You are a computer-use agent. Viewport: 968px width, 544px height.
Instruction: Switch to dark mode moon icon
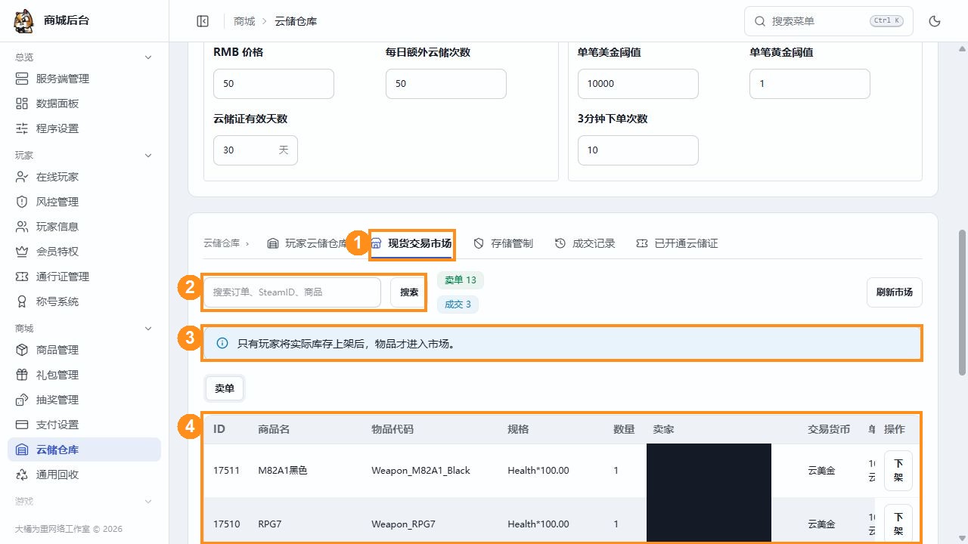935,21
